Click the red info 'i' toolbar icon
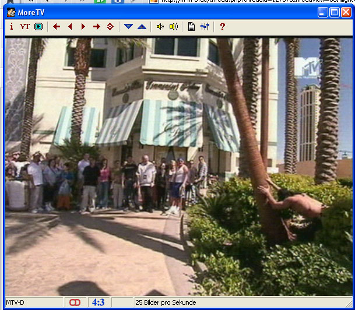 coord(11,27)
